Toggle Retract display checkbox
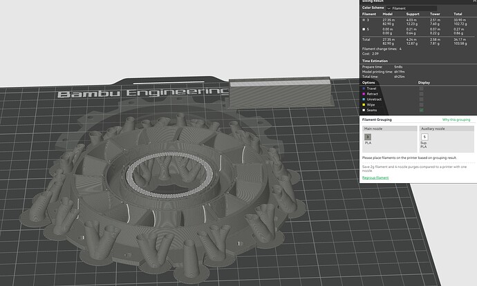This screenshot has height=286, width=477. [x=421, y=94]
